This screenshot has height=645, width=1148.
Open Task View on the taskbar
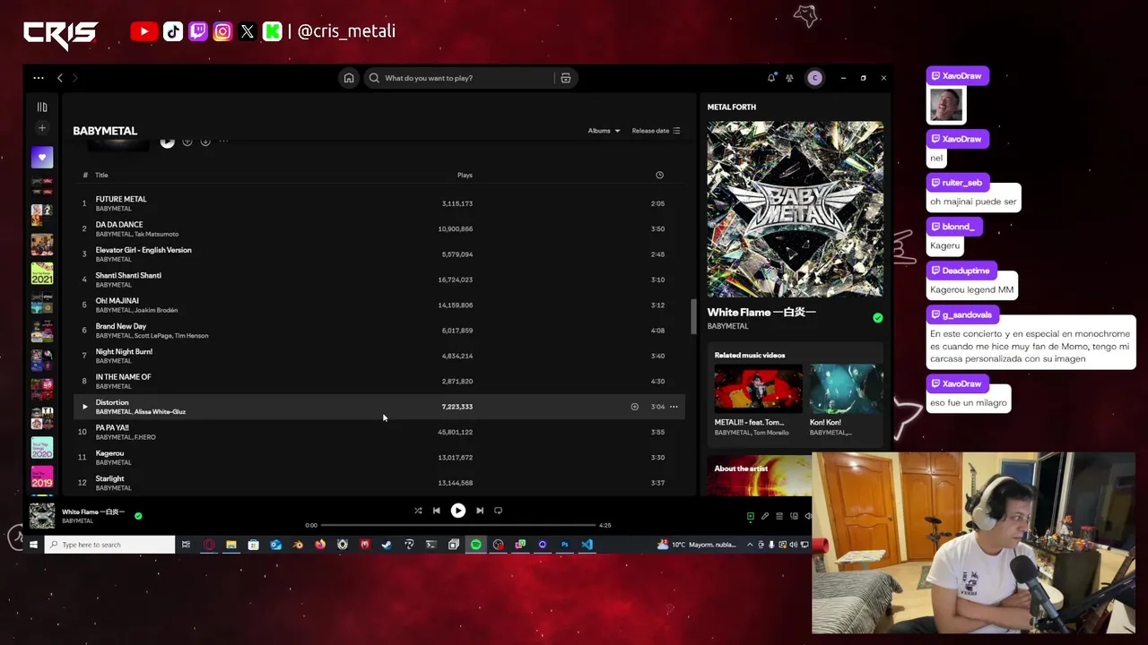pyautogui.click(x=186, y=545)
